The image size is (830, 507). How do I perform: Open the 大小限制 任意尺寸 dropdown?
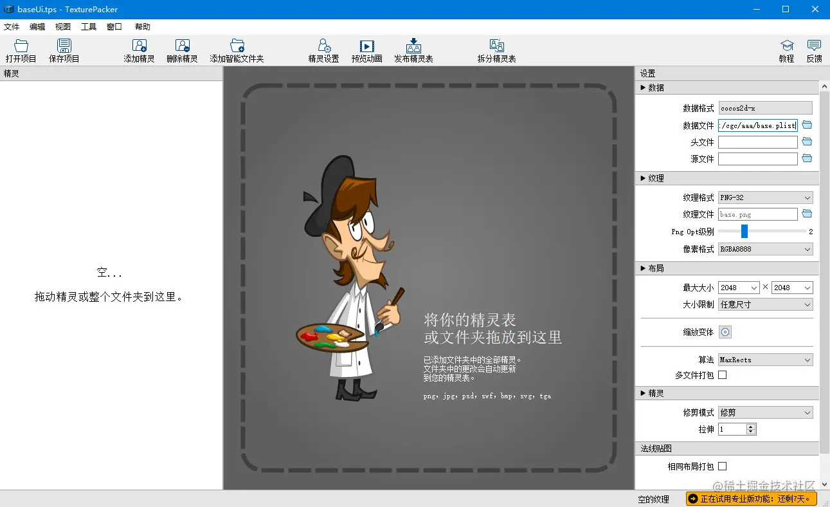pyautogui.click(x=765, y=304)
